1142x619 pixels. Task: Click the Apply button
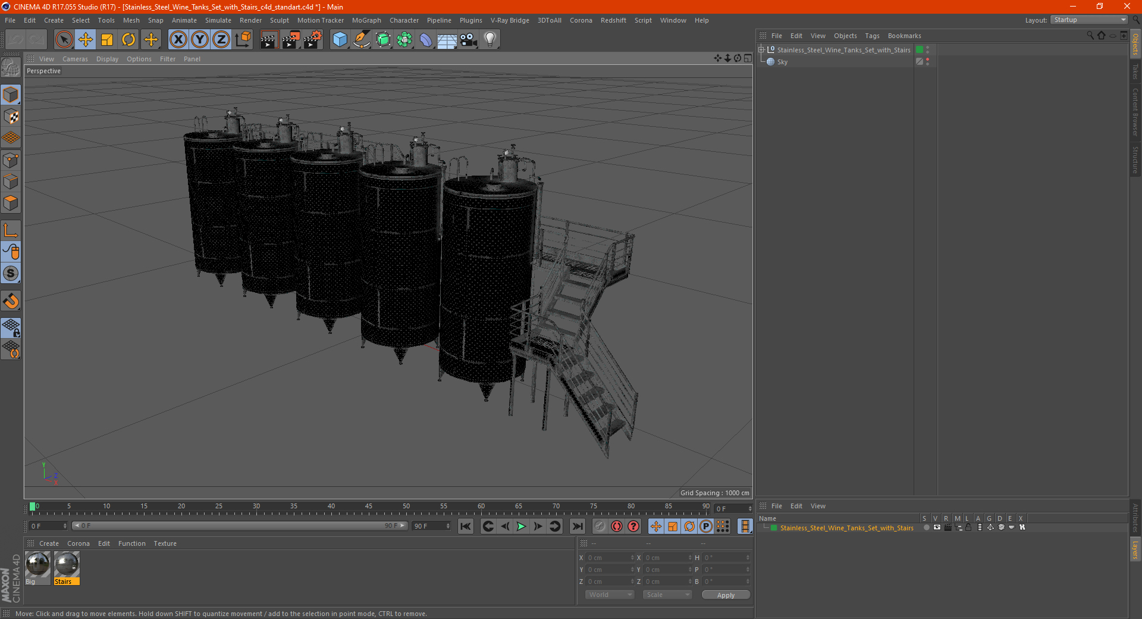[726, 595]
